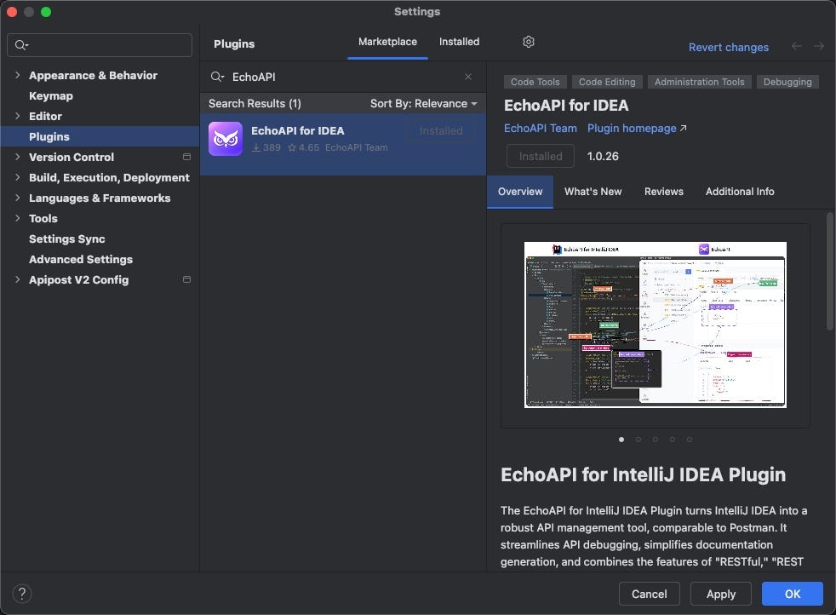The height and width of the screenshot is (615, 836).
Task: Click the EchoAPI owl plugin logo
Action: (225, 138)
